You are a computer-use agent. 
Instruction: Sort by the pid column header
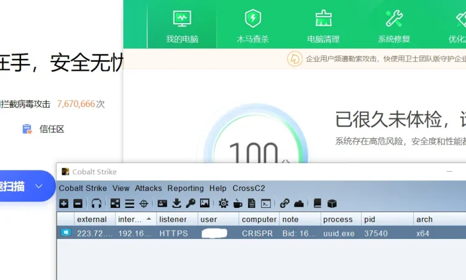[387, 219]
